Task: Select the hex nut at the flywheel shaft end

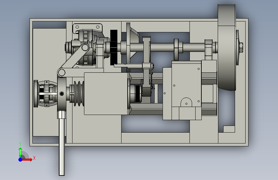Action: click(x=241, y=47)
